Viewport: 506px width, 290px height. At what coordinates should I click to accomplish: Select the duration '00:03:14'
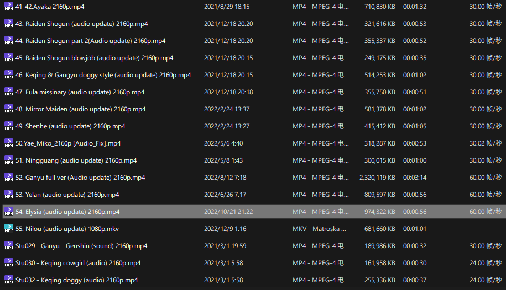(x=415, y=178)
